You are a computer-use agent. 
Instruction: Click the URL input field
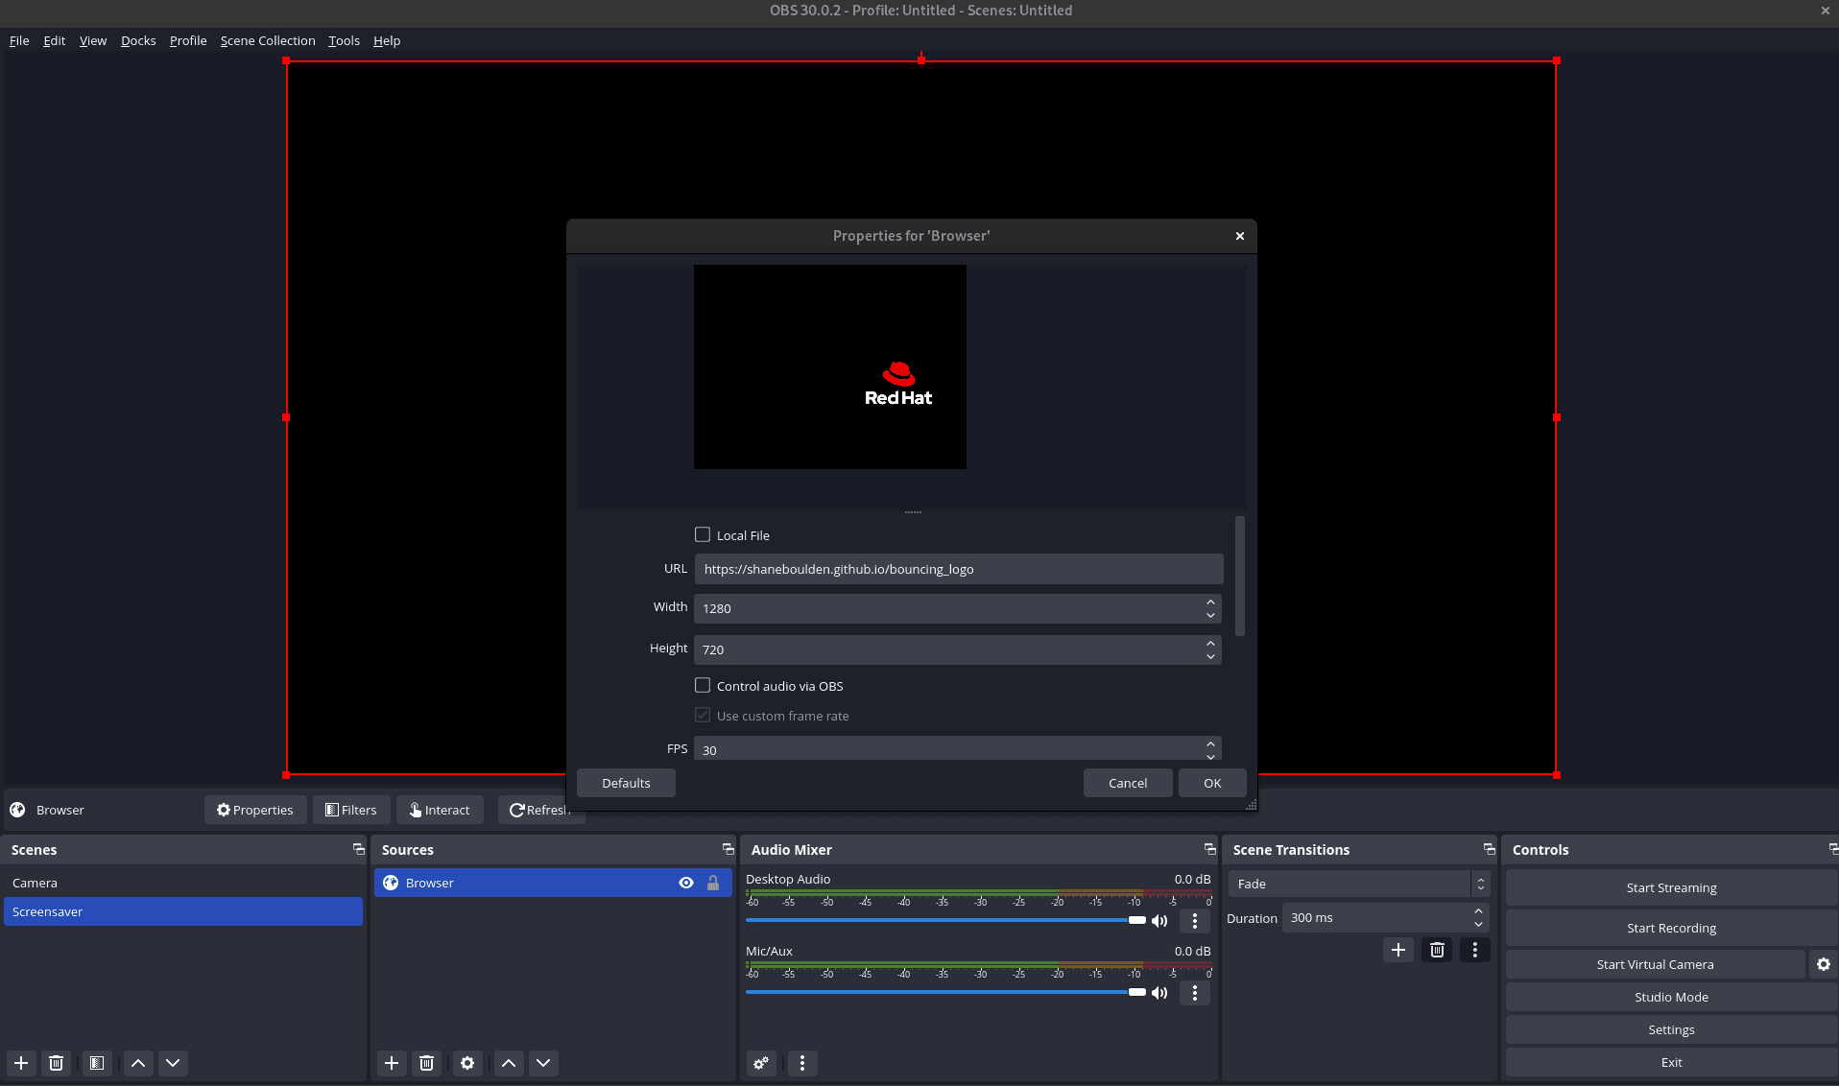point(959,569)
